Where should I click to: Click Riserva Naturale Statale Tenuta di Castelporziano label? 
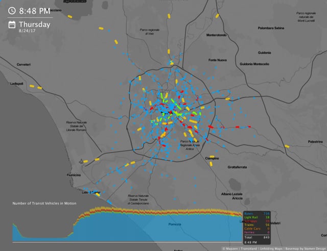[x=138, y=199]
